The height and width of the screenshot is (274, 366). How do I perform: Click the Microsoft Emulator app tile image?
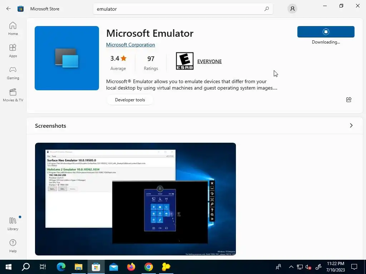[x=67, y=58]
